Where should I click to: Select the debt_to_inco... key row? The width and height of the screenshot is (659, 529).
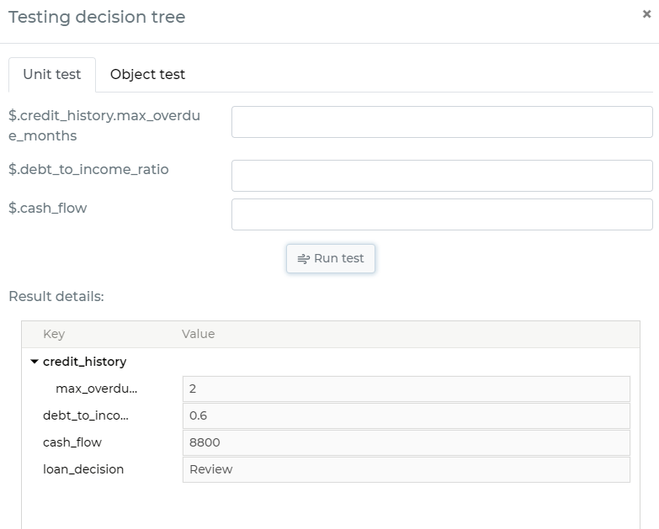(x=86, y=415)
